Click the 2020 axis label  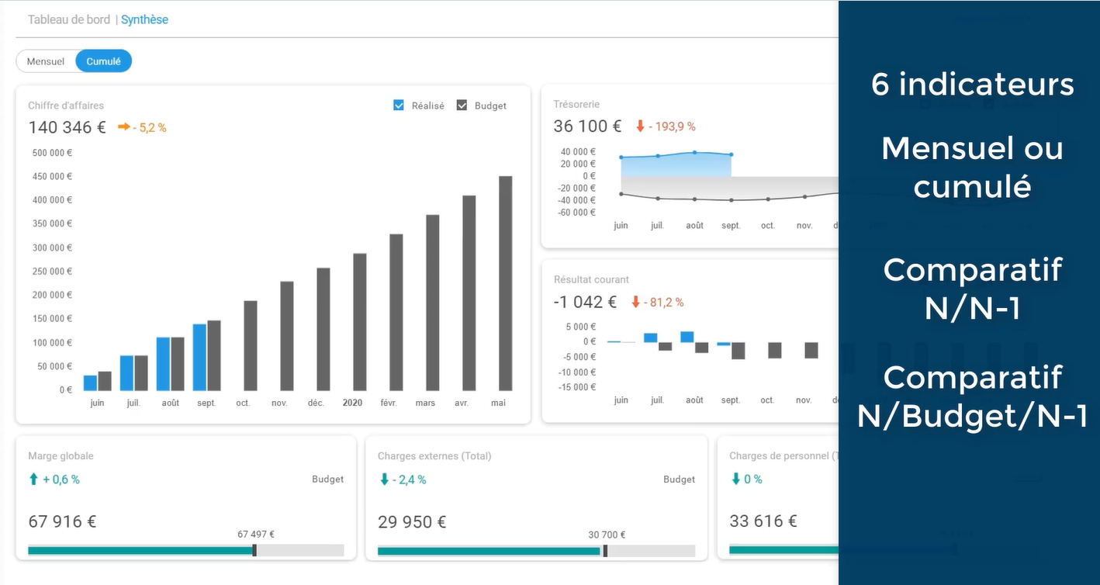click(352, 403)
